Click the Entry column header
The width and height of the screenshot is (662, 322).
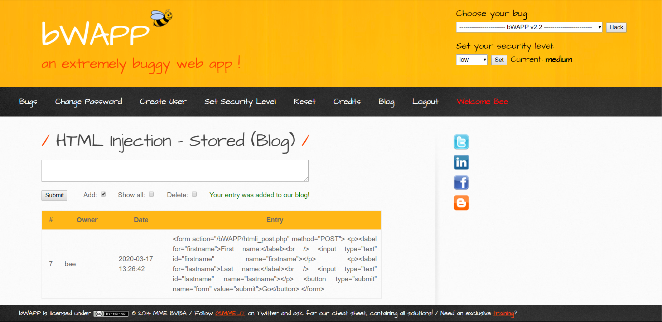click(x=275, y=220)
